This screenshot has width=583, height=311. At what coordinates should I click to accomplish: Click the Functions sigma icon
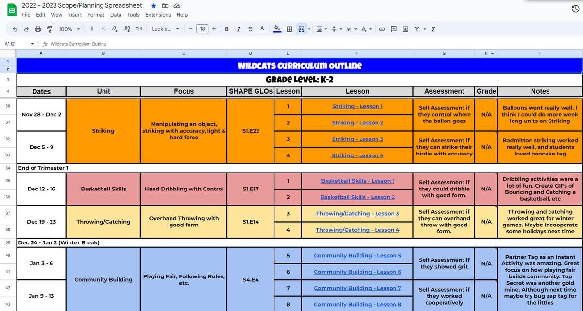pyautogui.click(x=433, y=29)
